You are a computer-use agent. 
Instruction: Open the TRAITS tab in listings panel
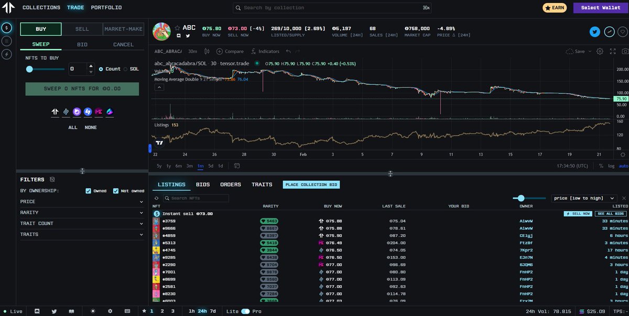[262, 184]
